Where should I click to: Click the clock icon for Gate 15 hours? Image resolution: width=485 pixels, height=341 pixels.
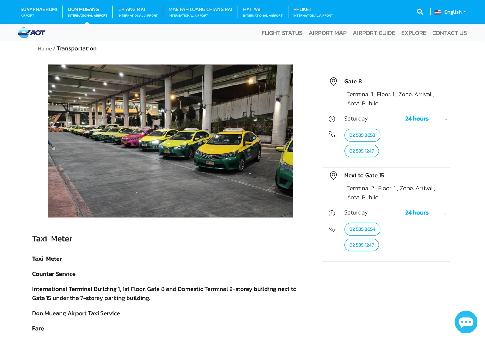click(x=332, y=213)
